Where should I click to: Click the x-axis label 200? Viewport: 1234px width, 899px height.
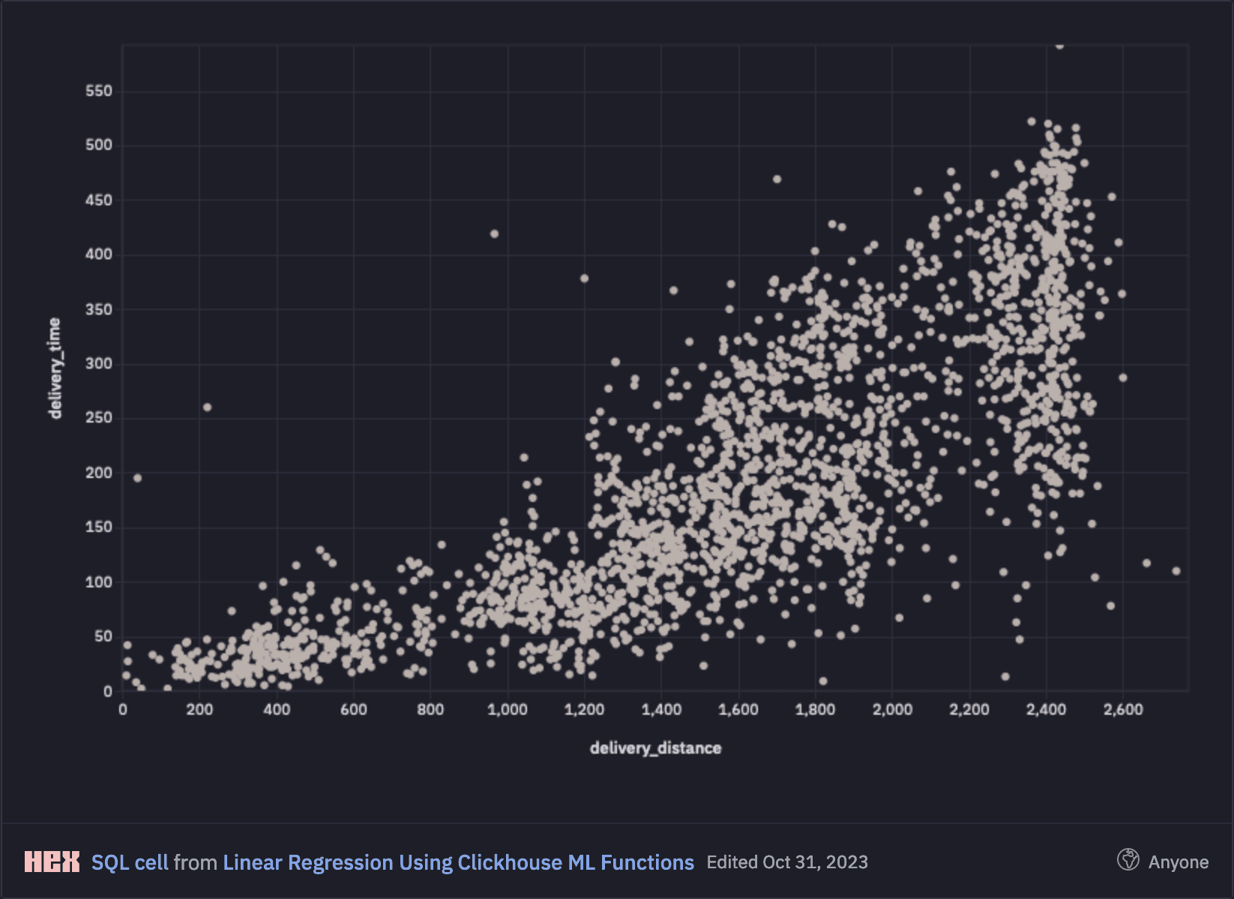pos(199,709)
